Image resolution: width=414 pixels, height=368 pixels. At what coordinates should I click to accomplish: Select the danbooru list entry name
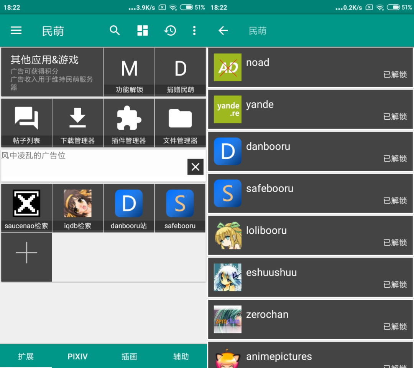point(268,147)
